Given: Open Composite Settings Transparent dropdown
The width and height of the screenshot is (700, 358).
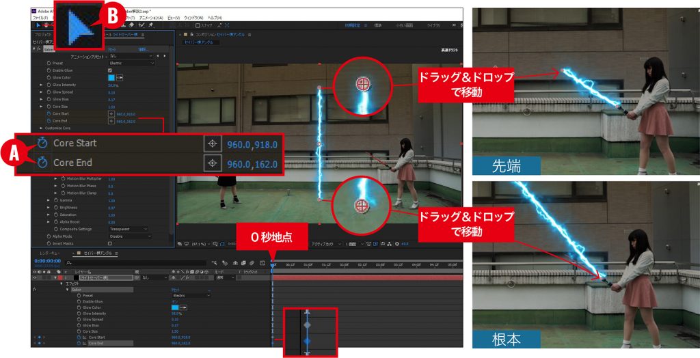Looking at the screenshot, I should (129, 229).
